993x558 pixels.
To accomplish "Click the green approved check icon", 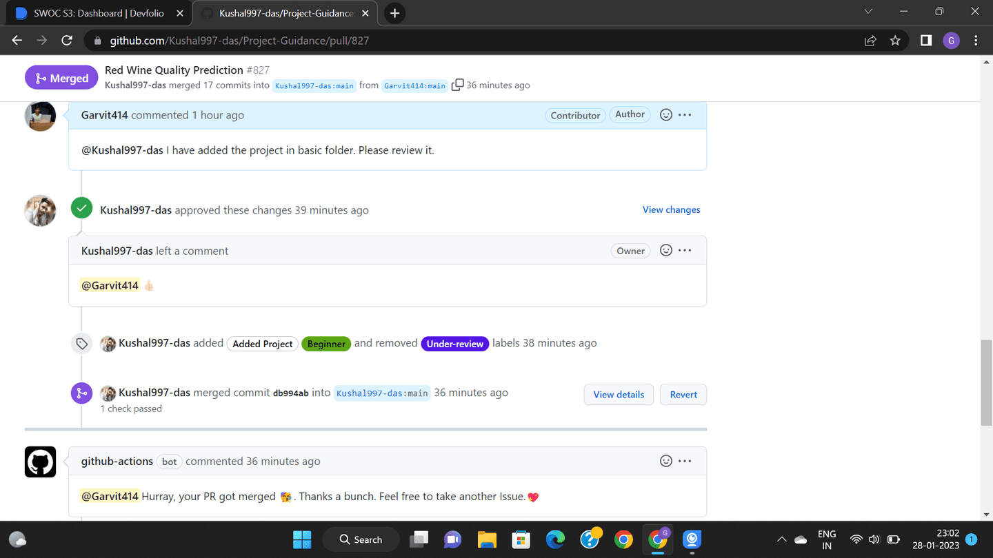I will click(x=81, y=208).
